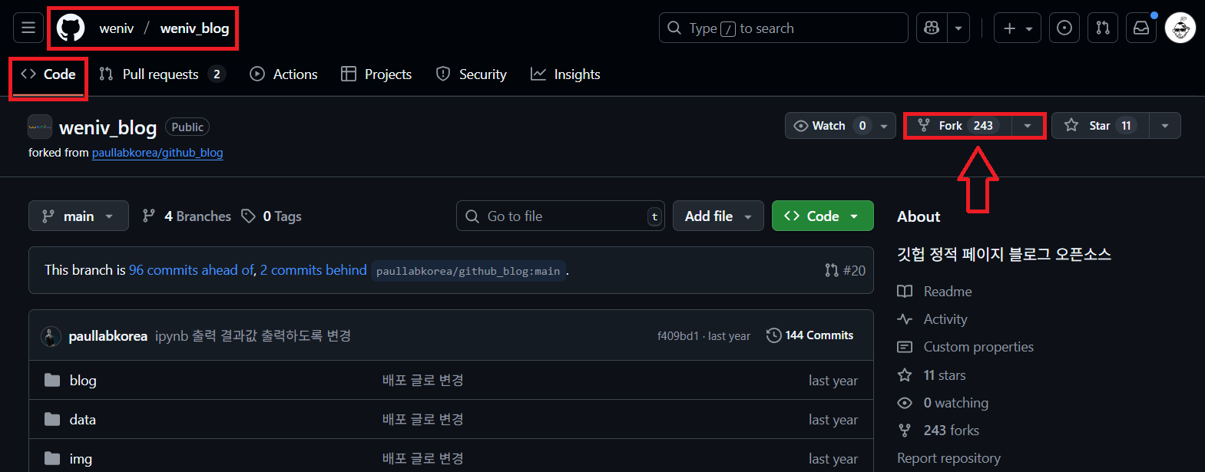Expand the Fork options dropdown arrow
The height and width of the screenshot is (472, 1205).
point(1028,126)
